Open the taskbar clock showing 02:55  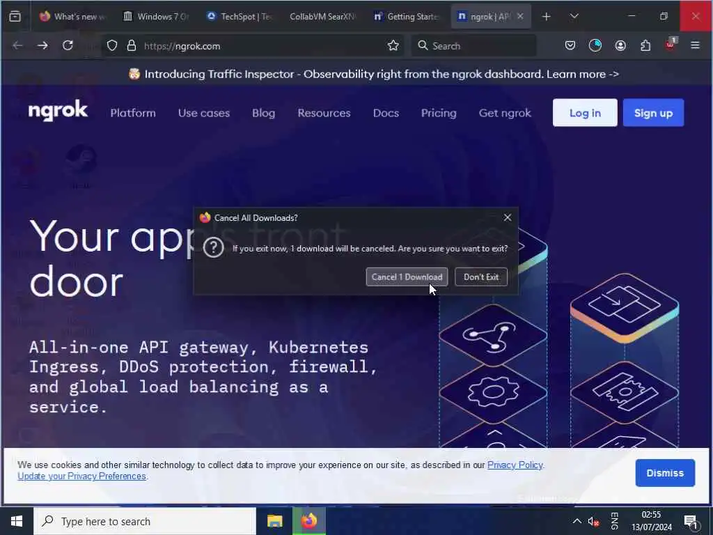point(651,521)
